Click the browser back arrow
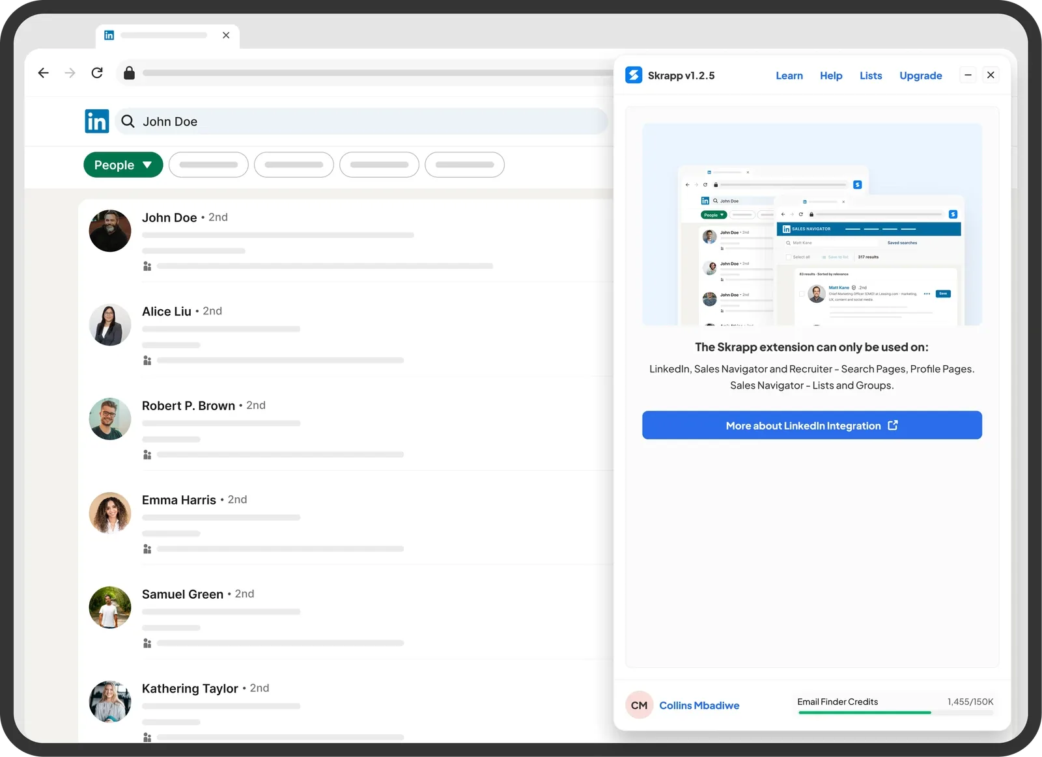The height and width of the screenshot is (757, 1042). pyautogui.click(x=44, y=73)
